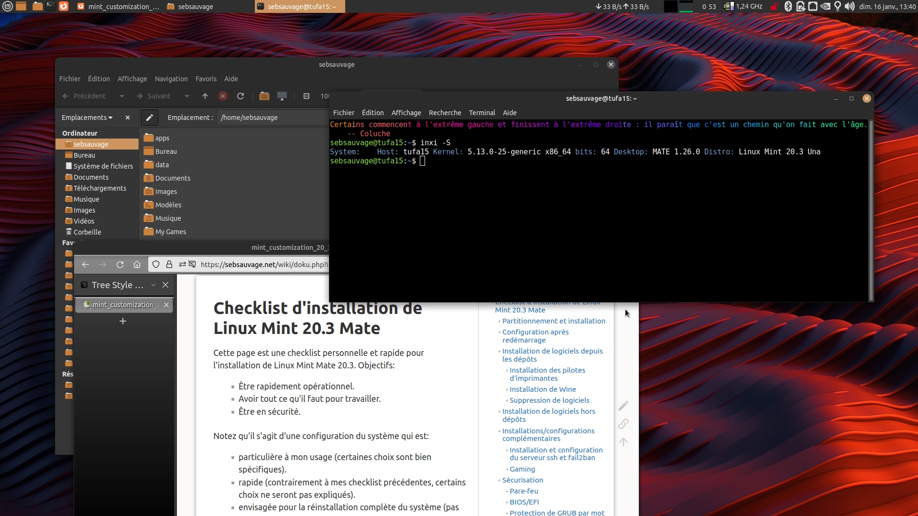Toggle the location edit pencil button

149,118
